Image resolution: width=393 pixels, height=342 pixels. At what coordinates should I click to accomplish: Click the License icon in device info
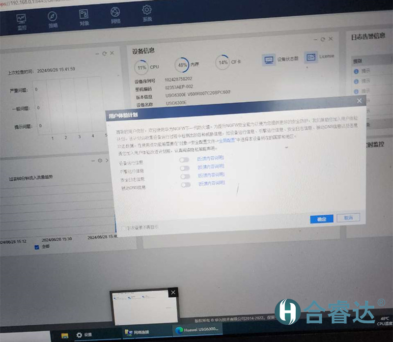click(310, 57)
